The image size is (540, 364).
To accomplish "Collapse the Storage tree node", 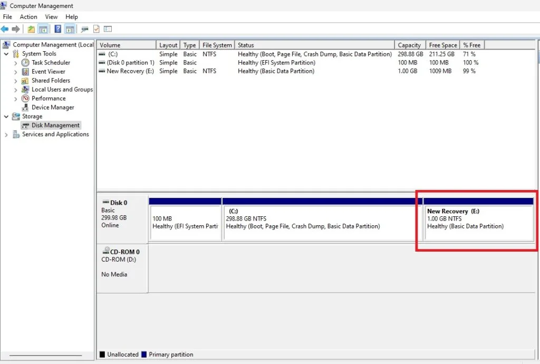I will [x=6, y=117].
